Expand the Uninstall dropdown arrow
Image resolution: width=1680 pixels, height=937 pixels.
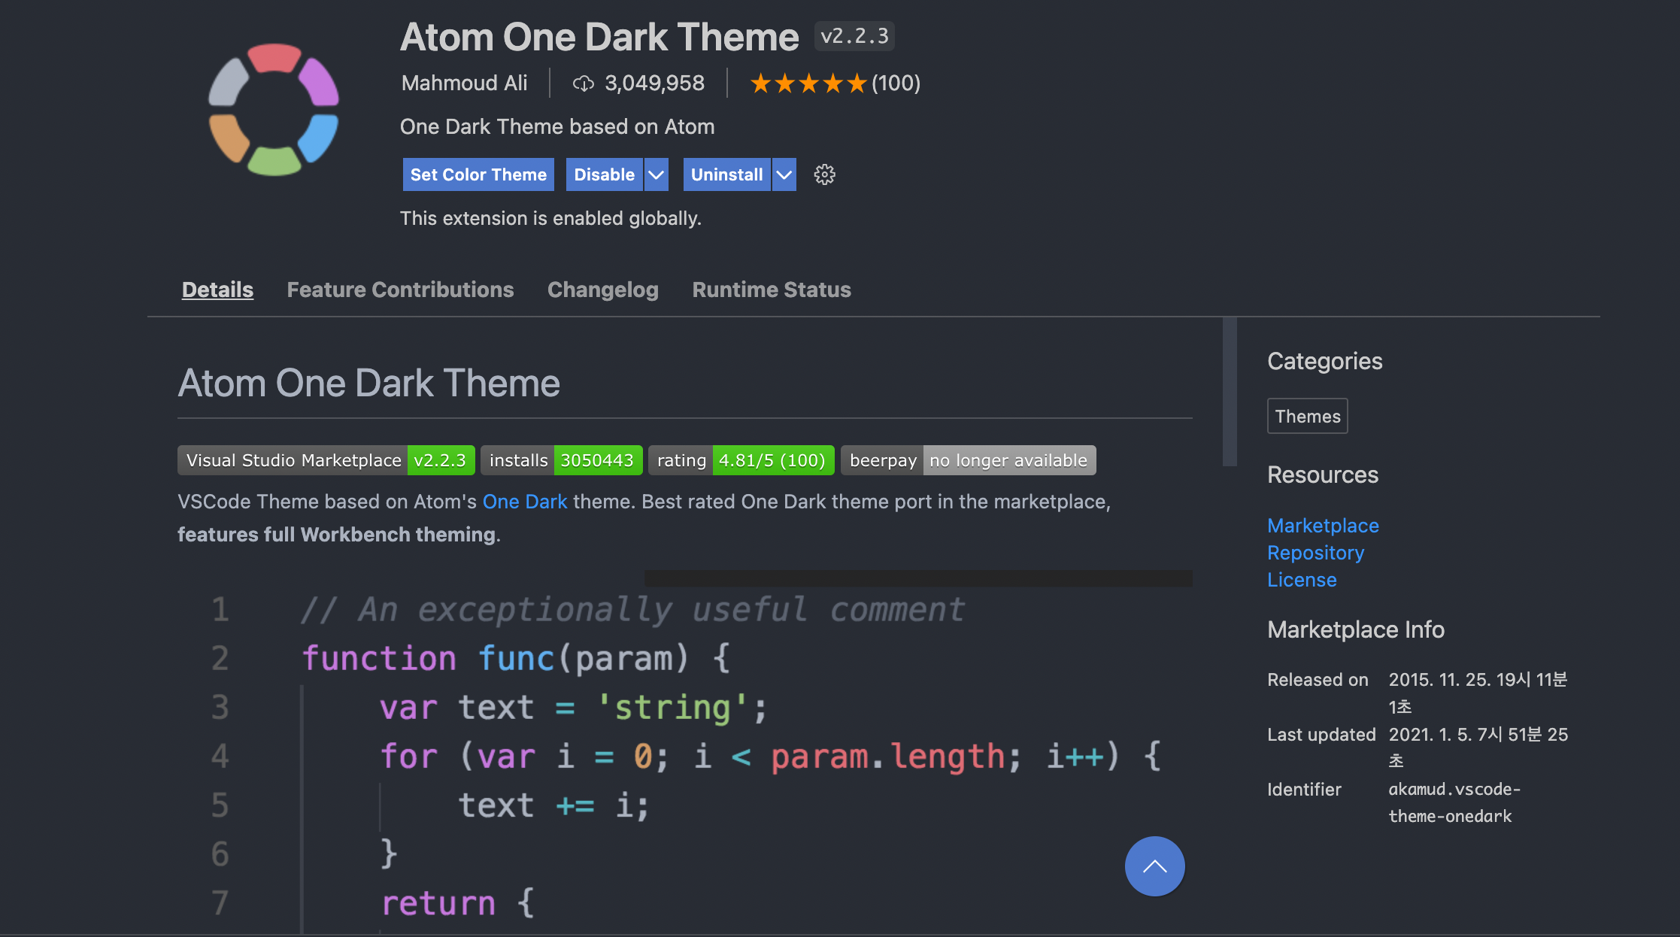tap(784, 174)
